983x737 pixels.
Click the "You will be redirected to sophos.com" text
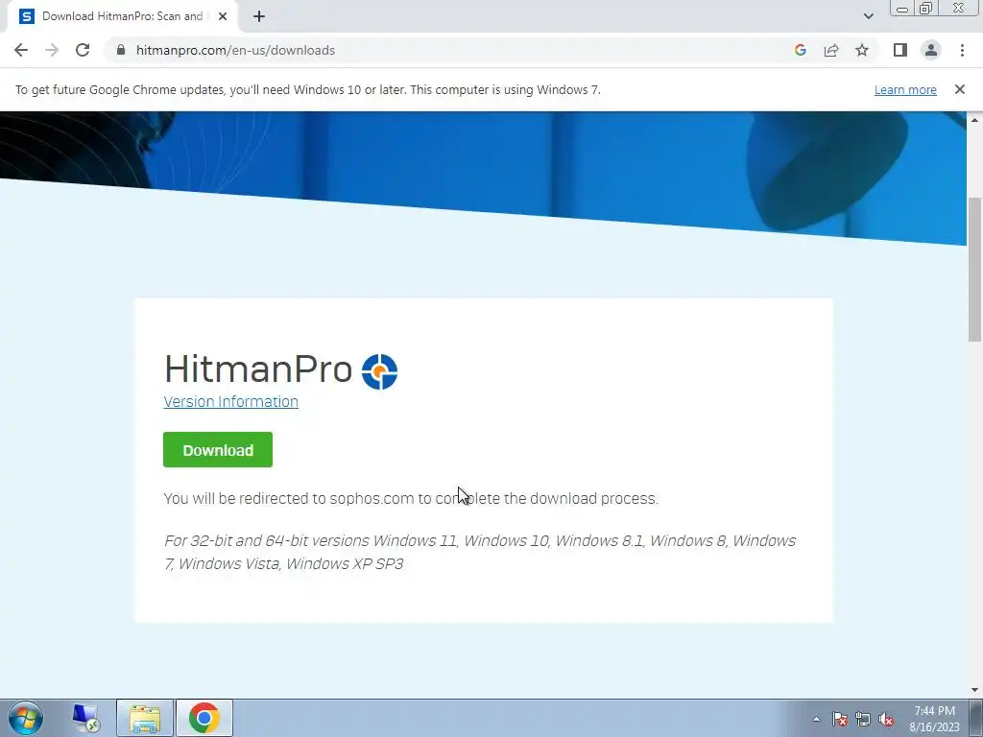411,498
